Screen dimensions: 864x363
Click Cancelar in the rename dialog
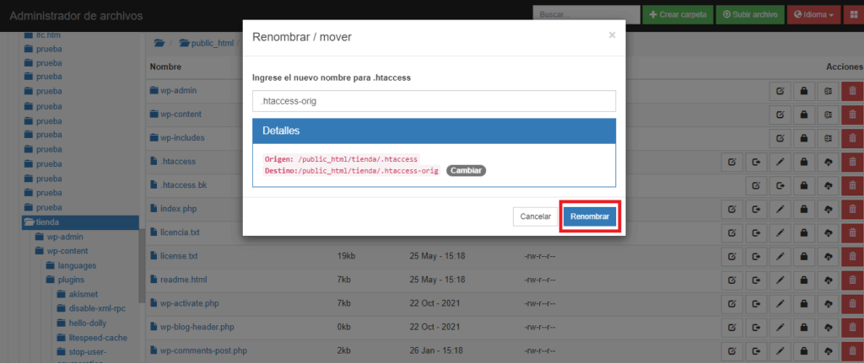click(x=536, y=216)
